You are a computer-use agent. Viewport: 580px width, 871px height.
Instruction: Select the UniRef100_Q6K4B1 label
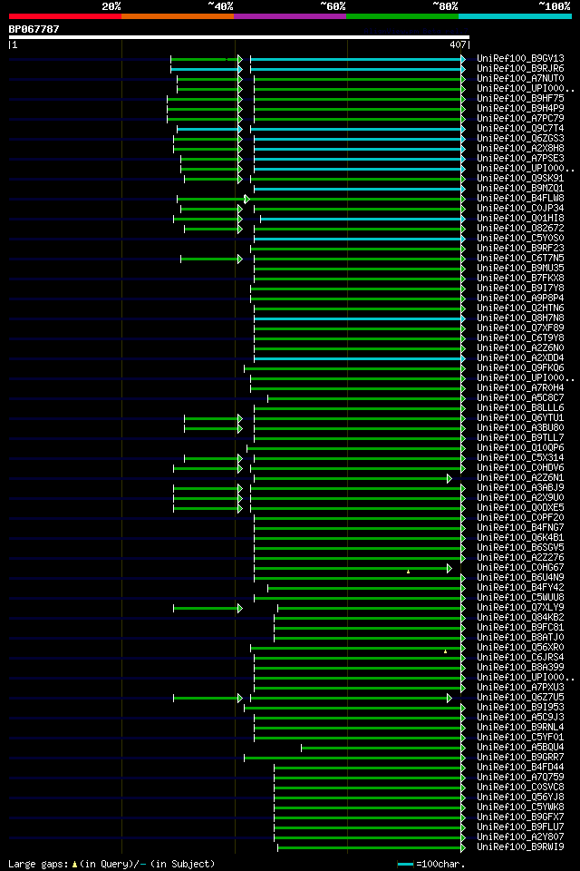520,538
